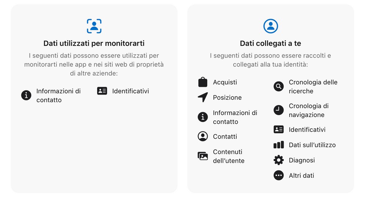
Task: Click the Diagnosi text label
Action: pyautogui.click(x=302, y=160)
